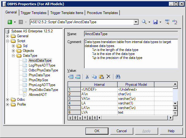Select the AmcdDataType tree item
Screen dimensions: 186x138
click(40, 60)
